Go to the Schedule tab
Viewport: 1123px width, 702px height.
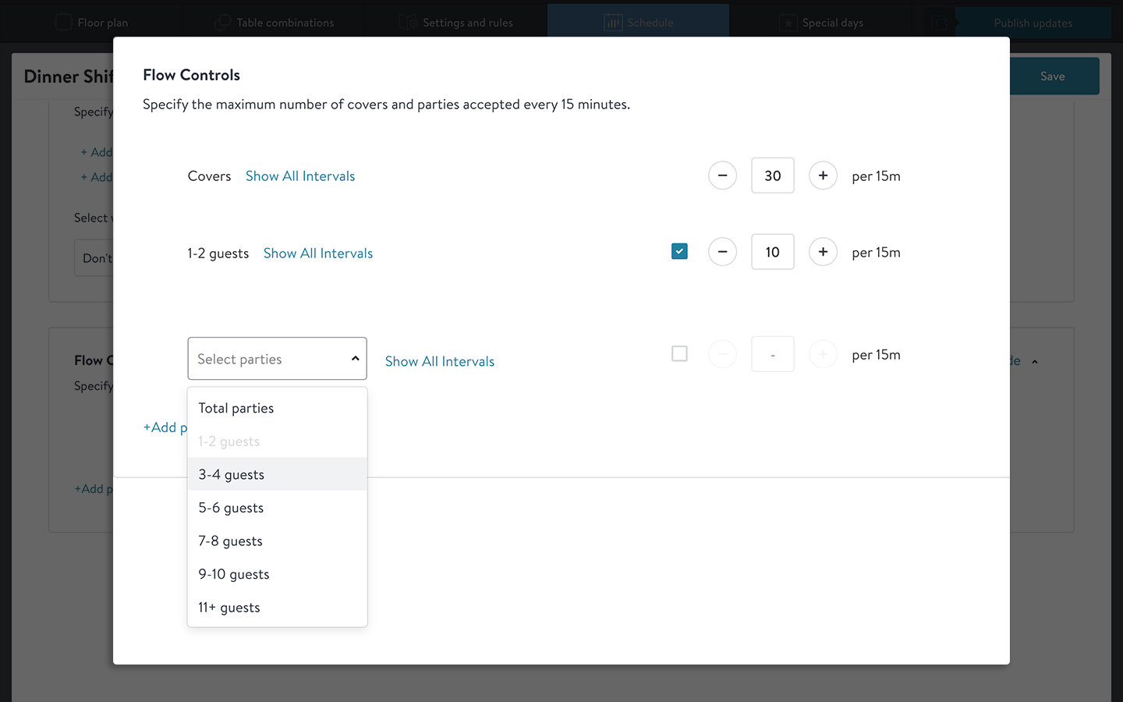click(638, 23)
